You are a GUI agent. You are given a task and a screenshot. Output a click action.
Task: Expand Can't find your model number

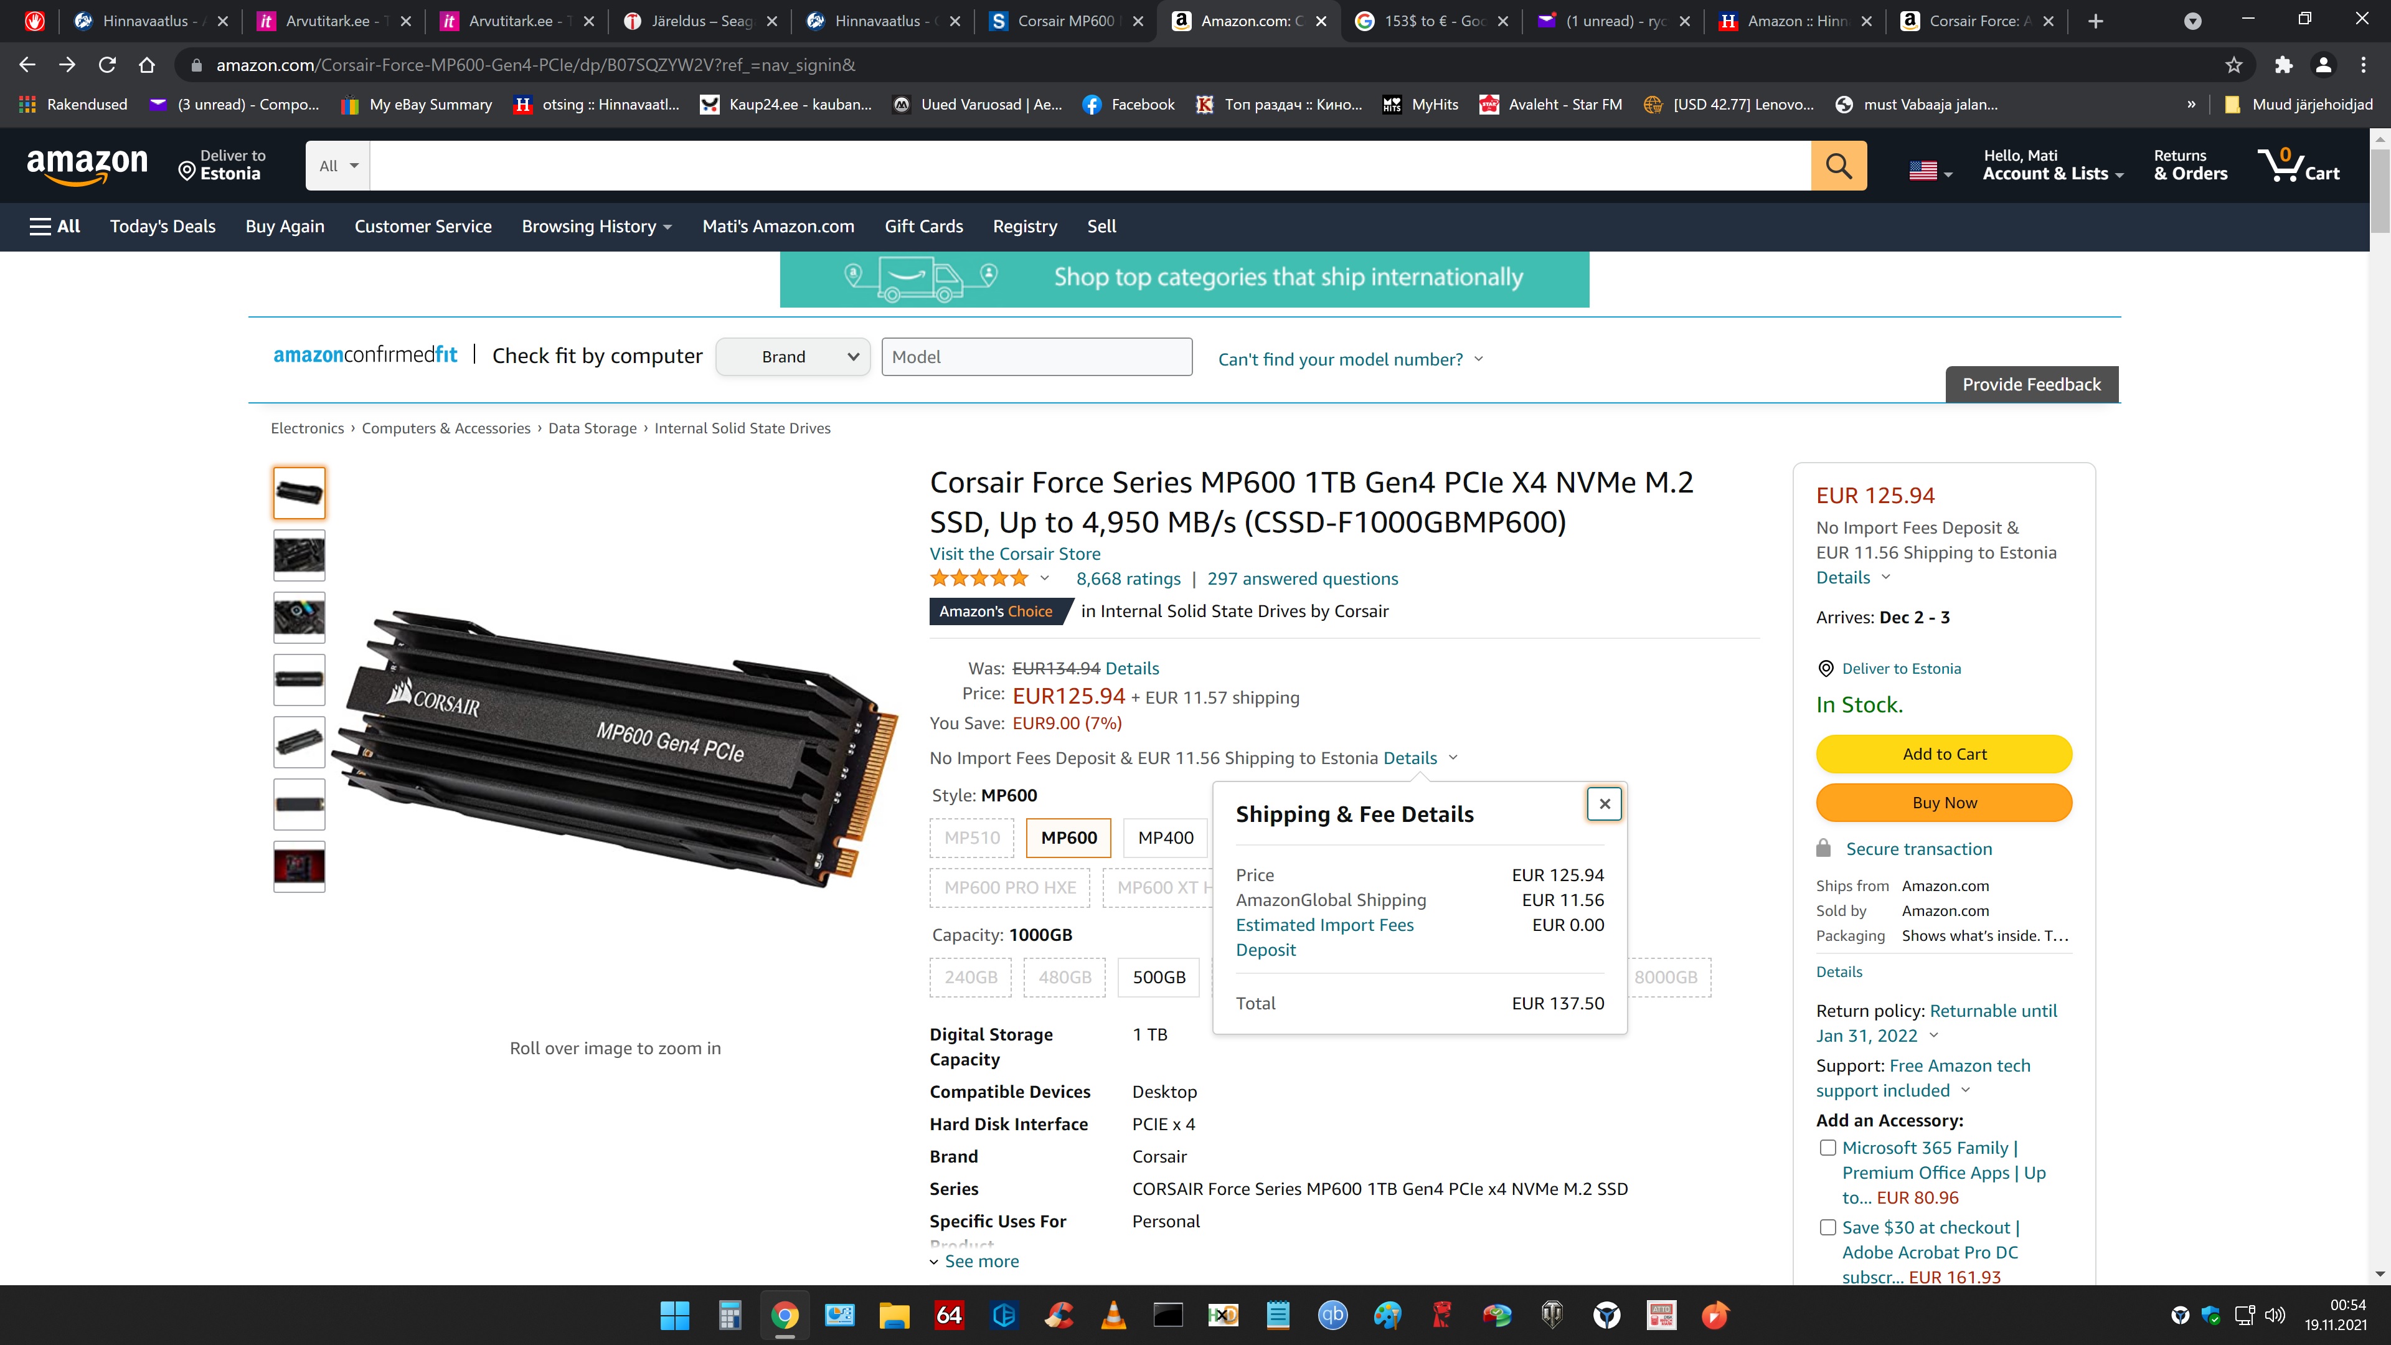pyautogui.click(x=1351, y=359)
